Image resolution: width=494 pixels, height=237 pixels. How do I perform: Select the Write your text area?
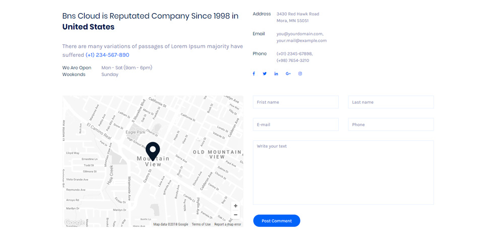point(343,173)
